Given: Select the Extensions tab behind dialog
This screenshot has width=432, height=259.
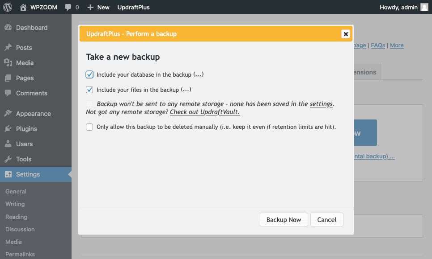Looking at the screenshot, I should pos(367,72).
